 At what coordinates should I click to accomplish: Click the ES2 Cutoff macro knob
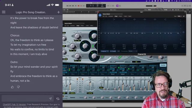(x=102, y=97)
